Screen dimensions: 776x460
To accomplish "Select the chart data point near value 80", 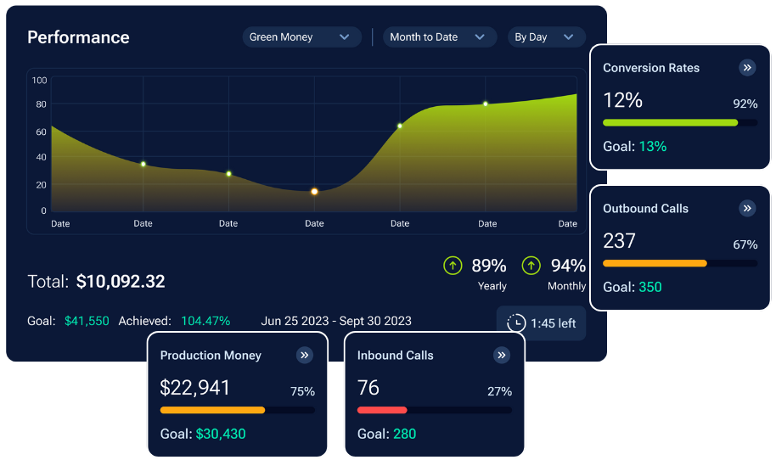I will 486,104.
